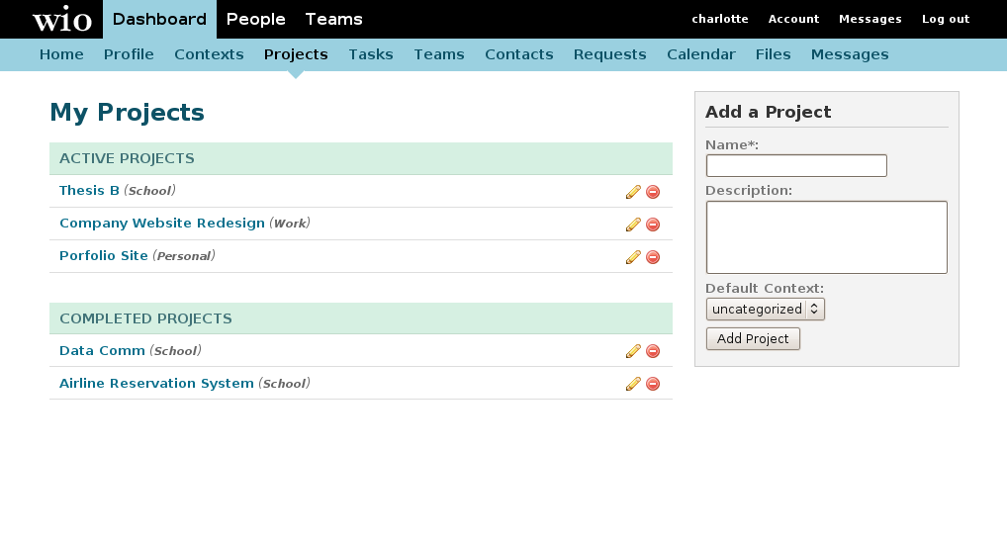Edit the Thesis B project pencil icon
The width and height of the screenshot is (1007, 542).
[x=633, y=192]
